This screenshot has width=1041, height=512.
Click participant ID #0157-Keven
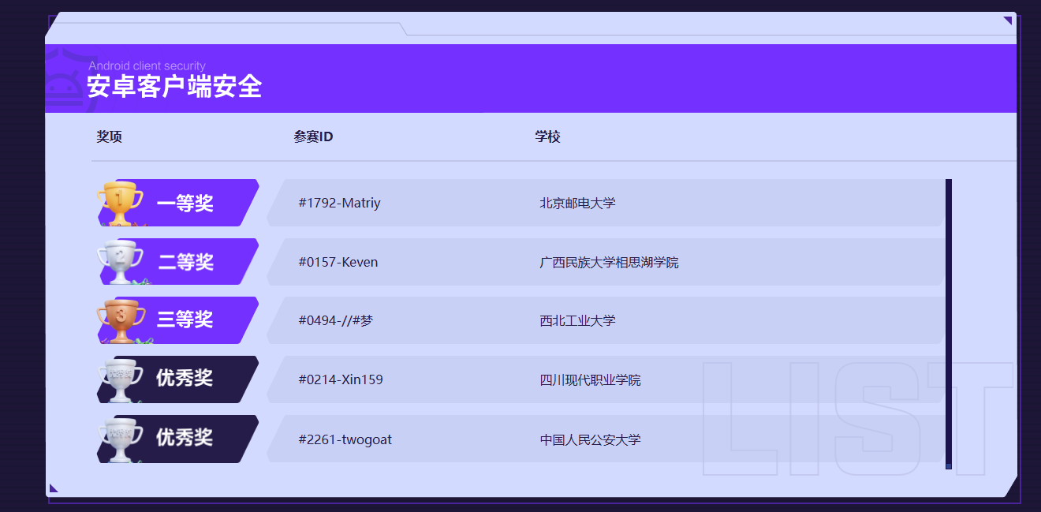338,262
